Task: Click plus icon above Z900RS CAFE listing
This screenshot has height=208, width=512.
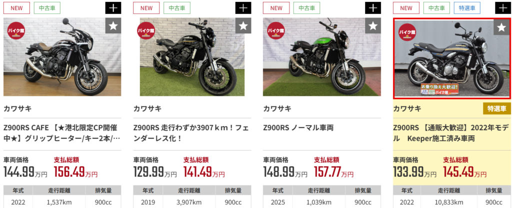Action: click(113, 8)
